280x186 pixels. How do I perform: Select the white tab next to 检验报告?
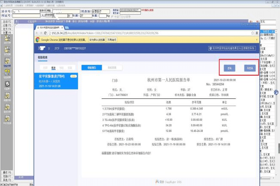coord(112,67)
